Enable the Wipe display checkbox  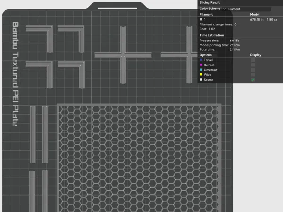click(x=253, y=74)
